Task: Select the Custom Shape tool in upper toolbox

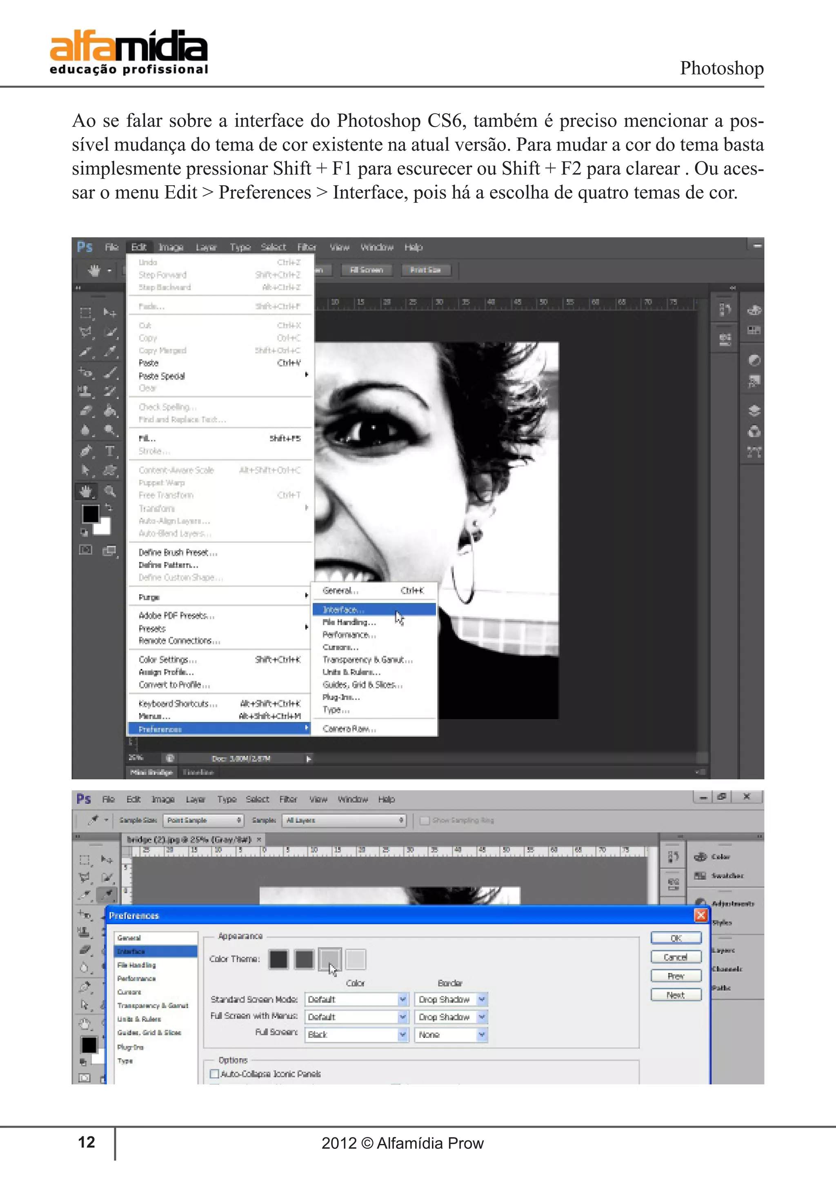Action: point(109,471)
